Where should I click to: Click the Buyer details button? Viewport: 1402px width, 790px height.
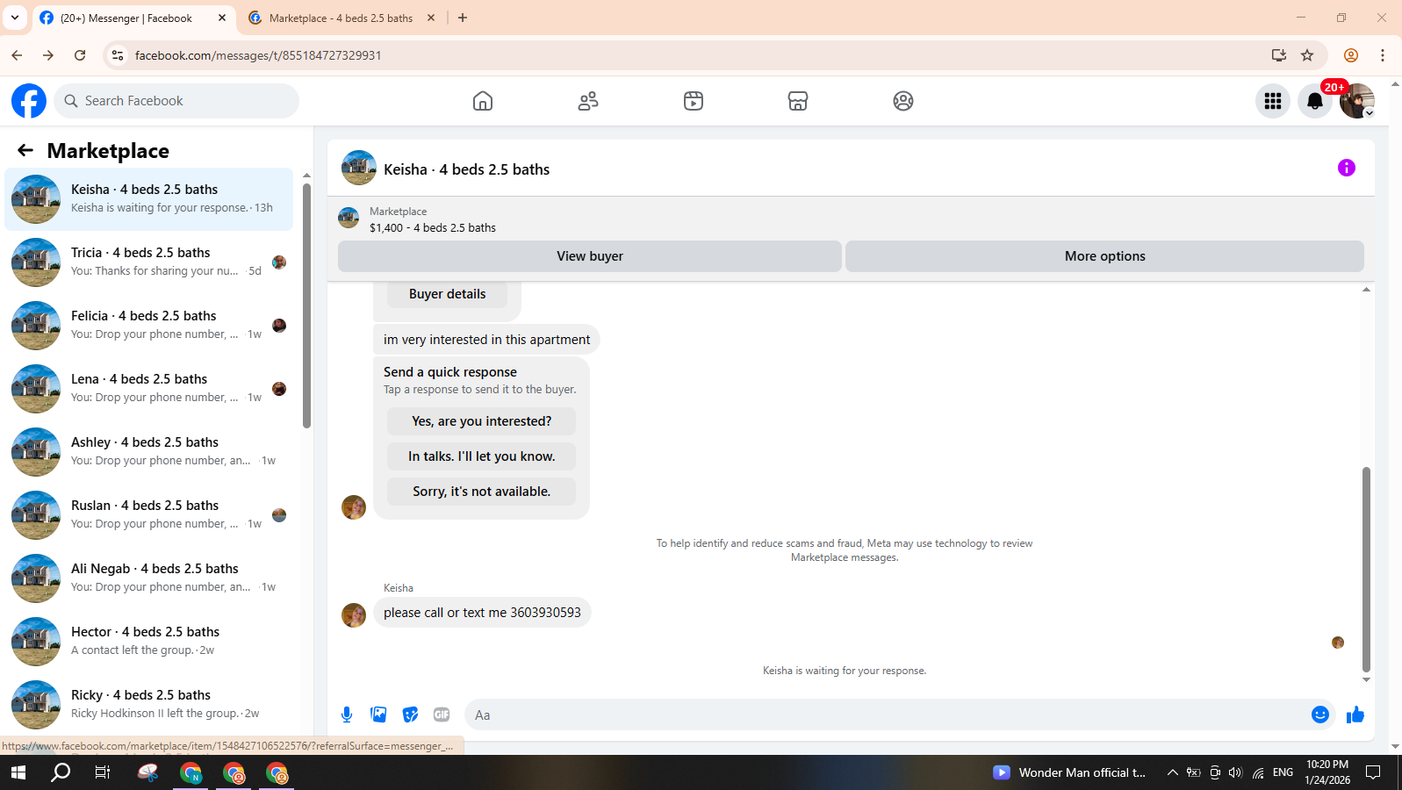point(447,294)
